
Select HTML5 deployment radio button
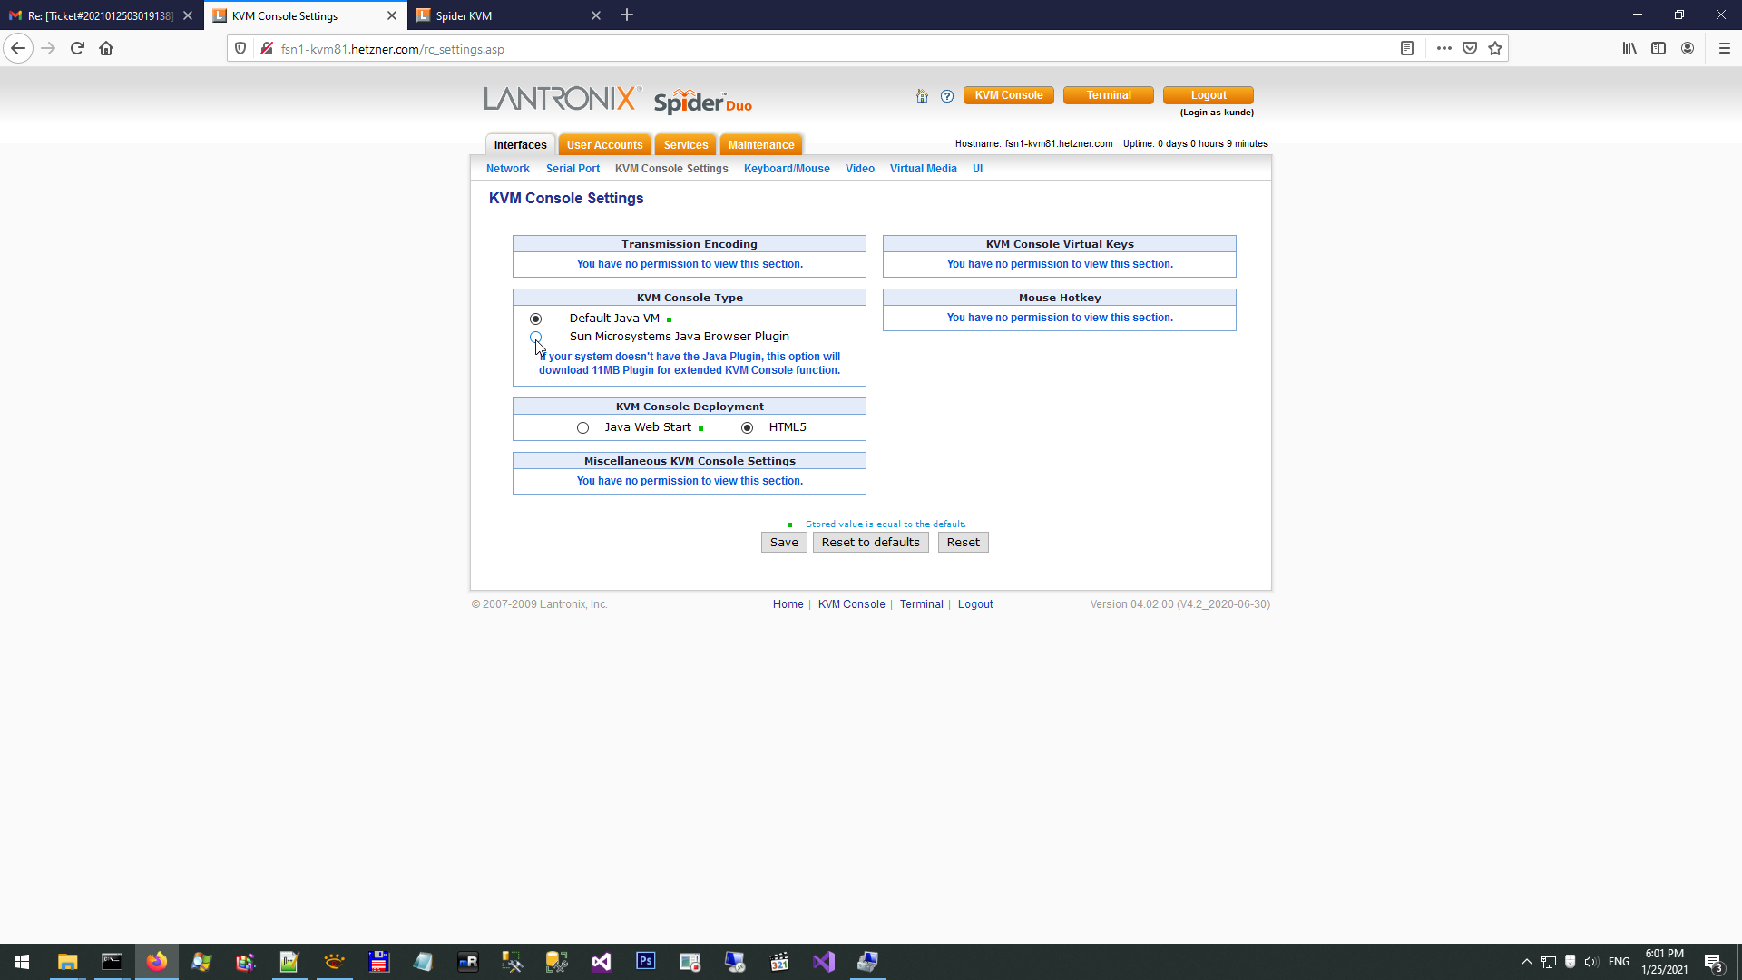(x=747, y=427)
